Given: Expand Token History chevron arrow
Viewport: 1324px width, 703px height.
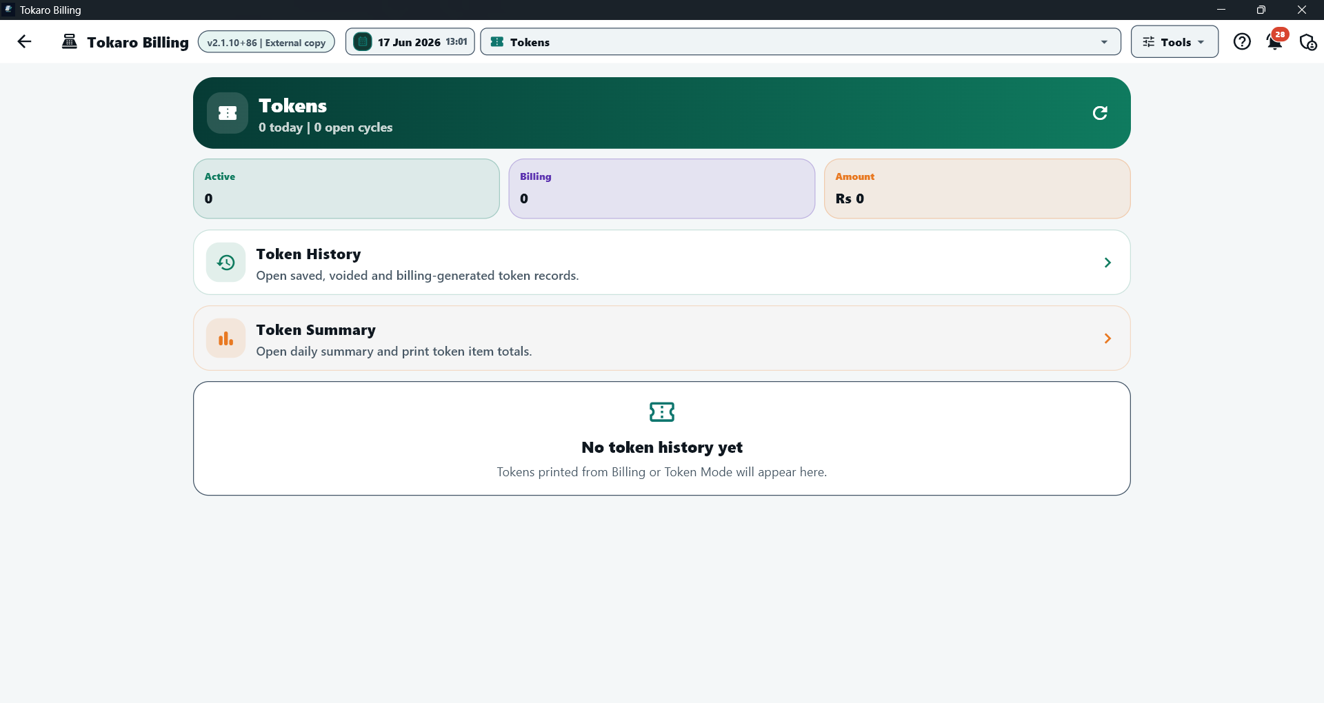Looking at the screenshot, I should [x=1107, y=263].
